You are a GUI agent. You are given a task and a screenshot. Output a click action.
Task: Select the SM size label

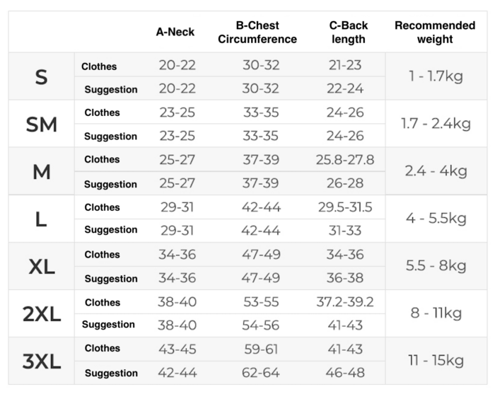41,124
